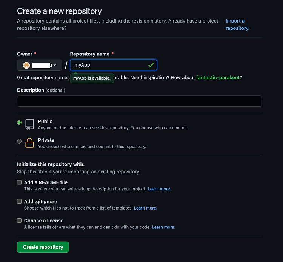Click the Description input field
Screen dimensions: 283x262
point(140,101)
